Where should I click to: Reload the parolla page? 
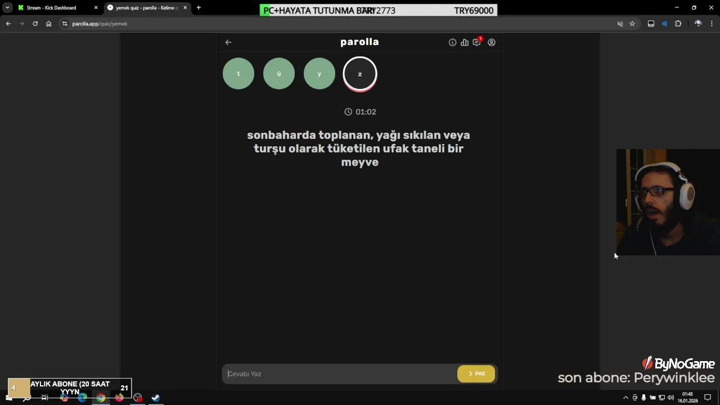point(35,24)
